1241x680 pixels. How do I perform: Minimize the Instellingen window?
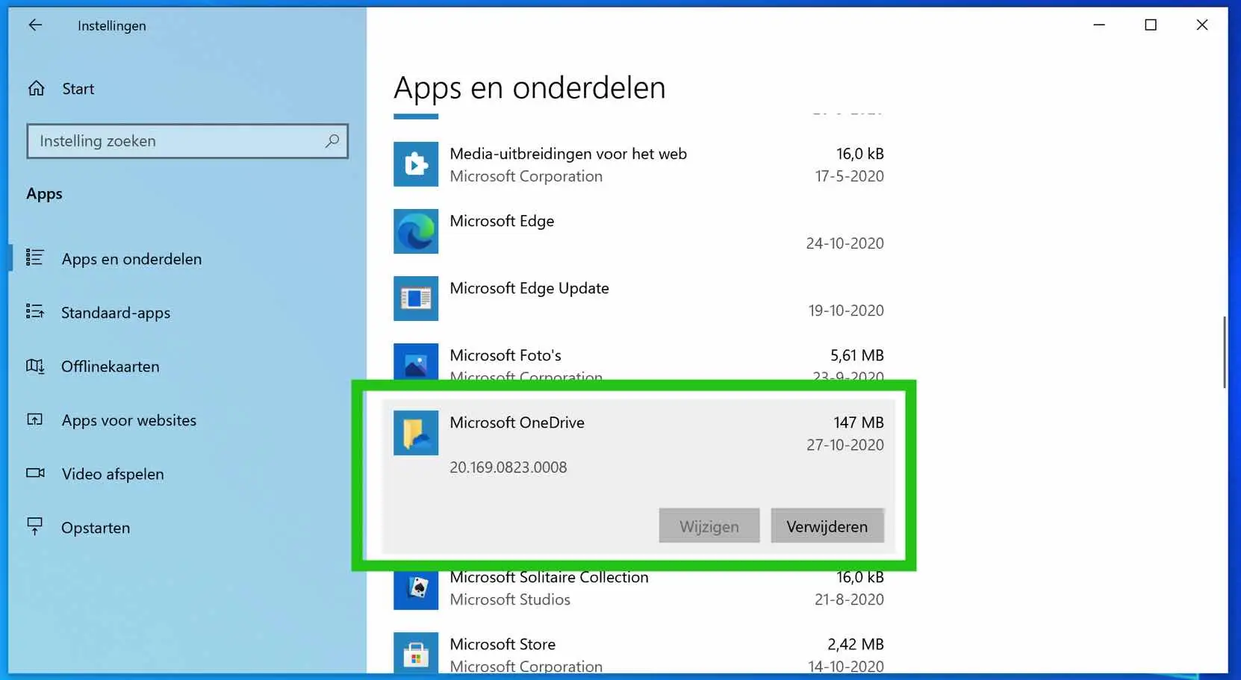[x=1099, y=25]
